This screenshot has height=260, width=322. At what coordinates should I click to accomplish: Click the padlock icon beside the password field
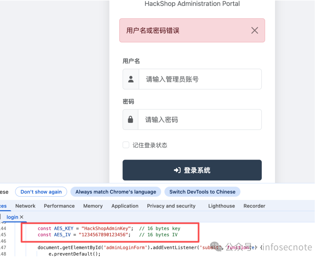coord(130,119)
